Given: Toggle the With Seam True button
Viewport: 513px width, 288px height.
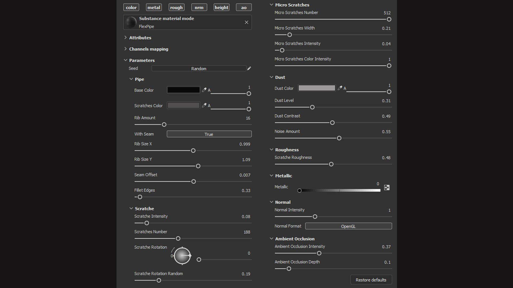Looking at the screenshot, I should (x=209, y=134).
